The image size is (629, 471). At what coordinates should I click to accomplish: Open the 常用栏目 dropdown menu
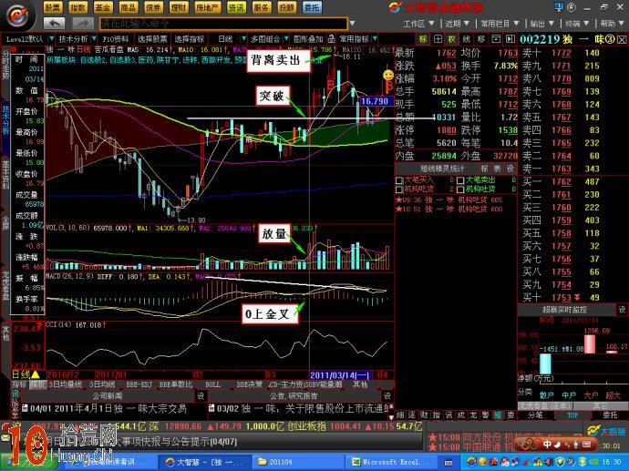pos(500,24)
